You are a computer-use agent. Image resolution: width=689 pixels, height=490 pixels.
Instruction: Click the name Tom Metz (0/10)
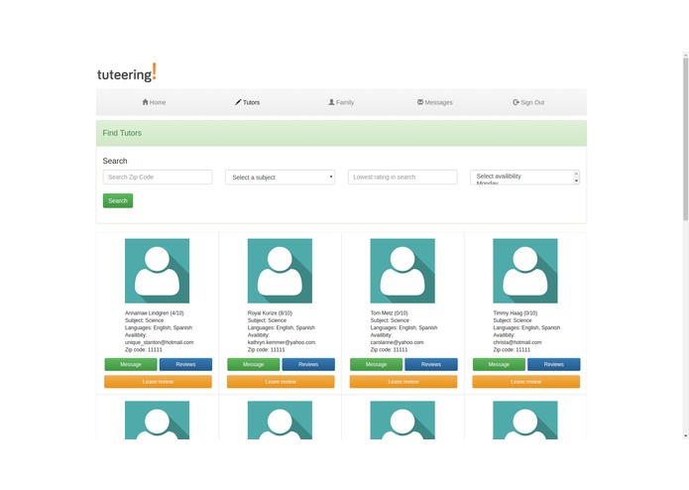(x=390, y=312)
